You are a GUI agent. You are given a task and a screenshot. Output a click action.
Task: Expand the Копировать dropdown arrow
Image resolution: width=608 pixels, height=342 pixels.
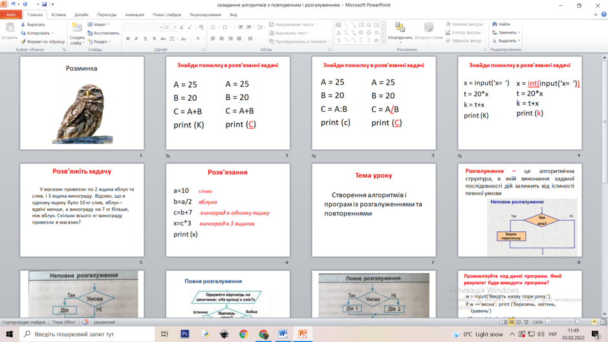[x=53, y=33]
